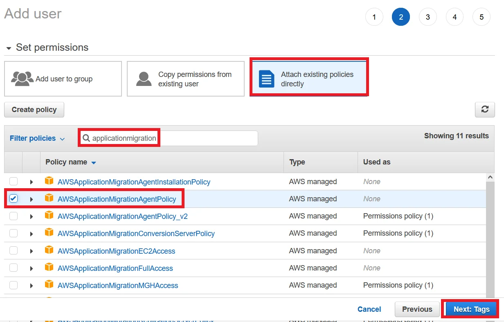
Task: Open the AWSApplicationMigrationAgentInstallationPolicy link
Action: (x=134, y=182)
